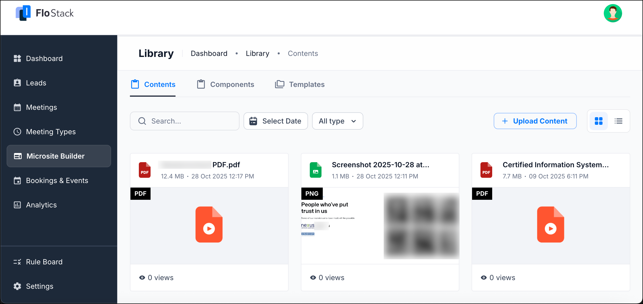The image size is (643, 304).
Task: Switch to grid view layout
Action: click(598, 121)
